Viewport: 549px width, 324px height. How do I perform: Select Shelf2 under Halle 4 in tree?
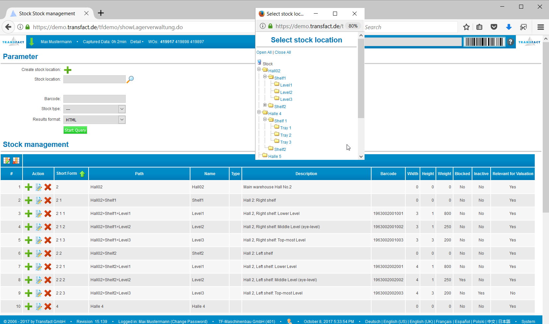pyautogui.click(x=280, y=150)
